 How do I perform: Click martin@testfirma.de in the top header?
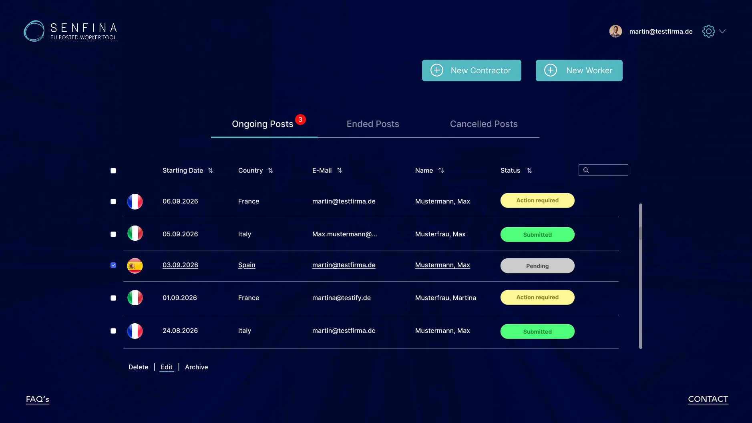(661, 32)
